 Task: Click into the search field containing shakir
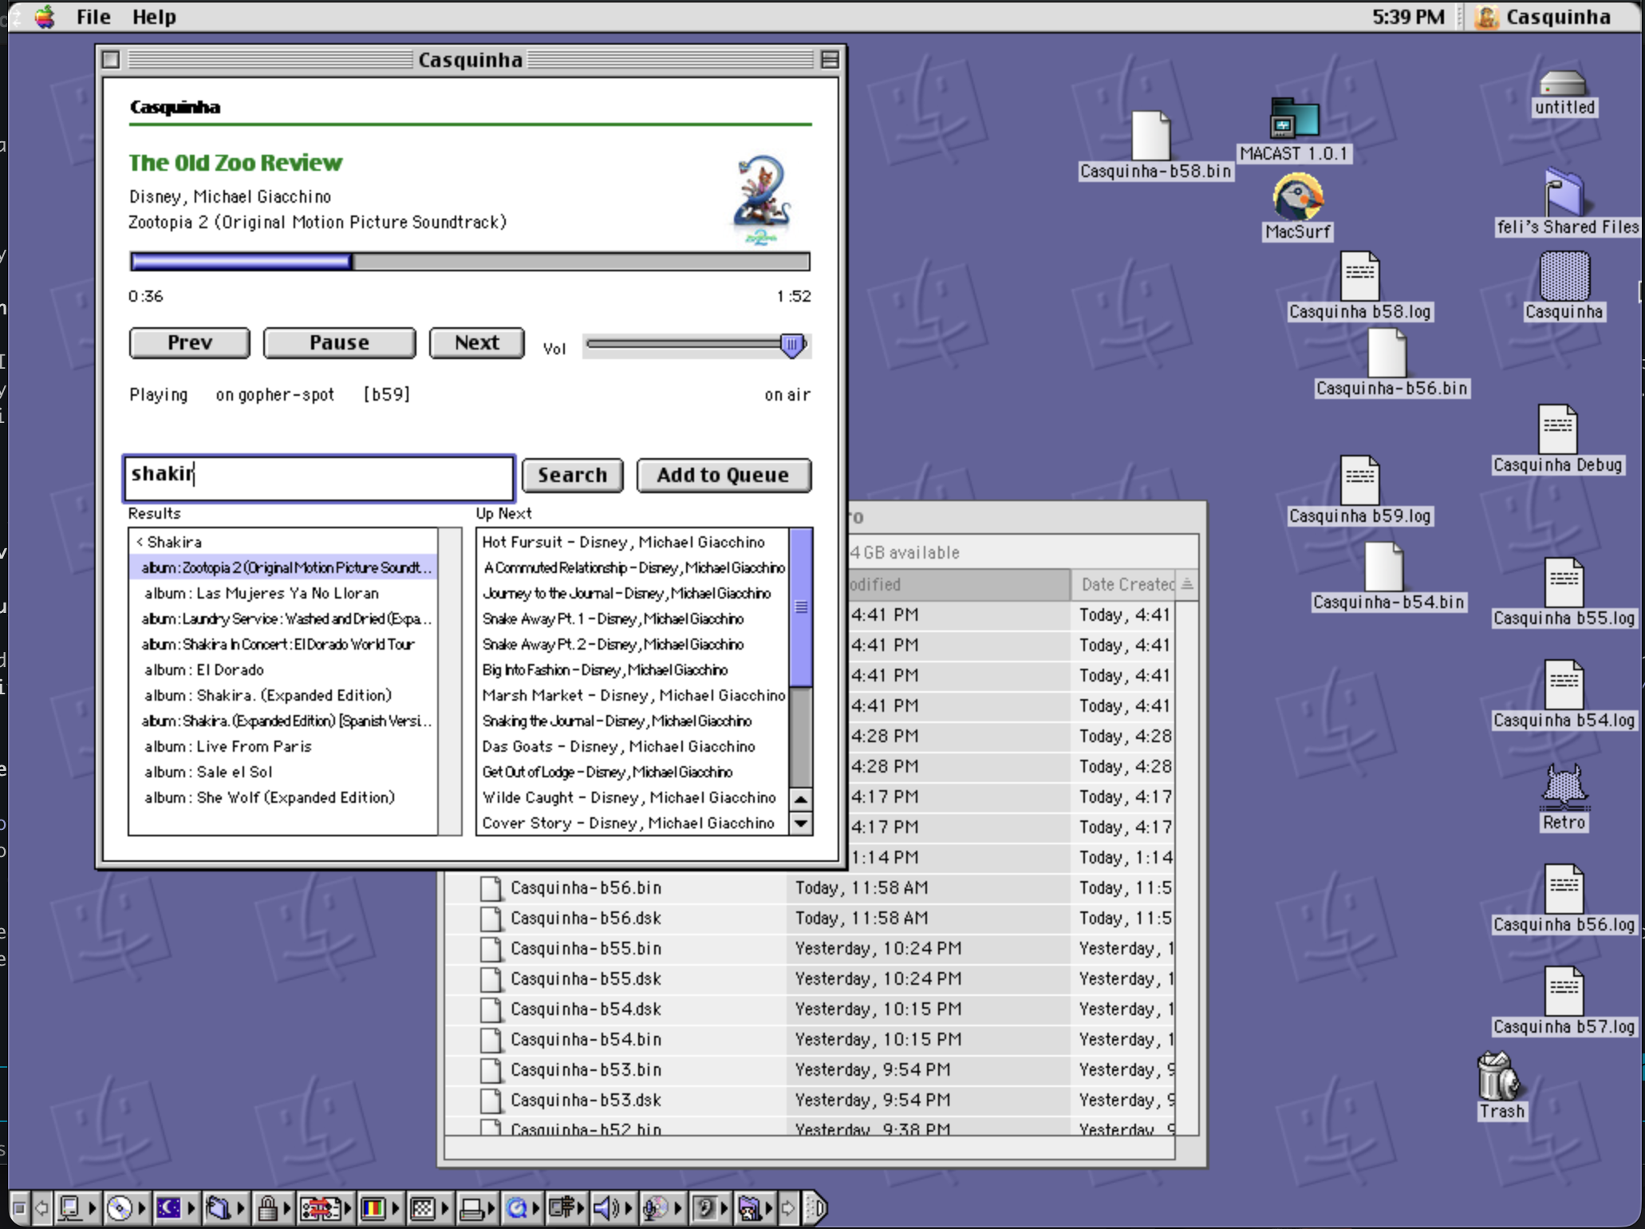tap(318, 477)
